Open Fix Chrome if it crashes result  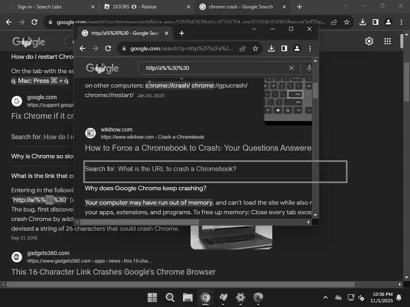pos(42,116)
